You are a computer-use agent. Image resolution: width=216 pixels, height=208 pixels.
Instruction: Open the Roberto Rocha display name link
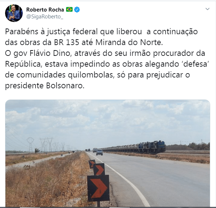coord(45,10)
